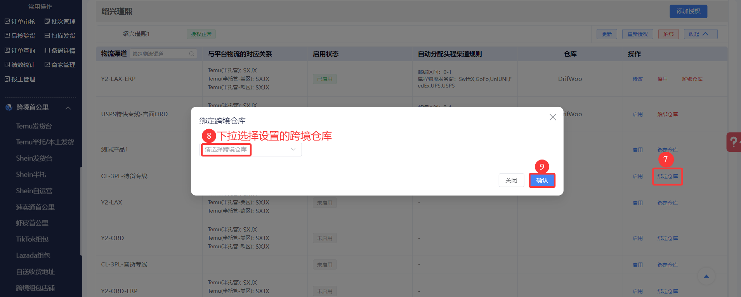Open 订单查询 in the sidebar
Image resolution: width=741 pixels, height=297 pixels.
(20, 50)
